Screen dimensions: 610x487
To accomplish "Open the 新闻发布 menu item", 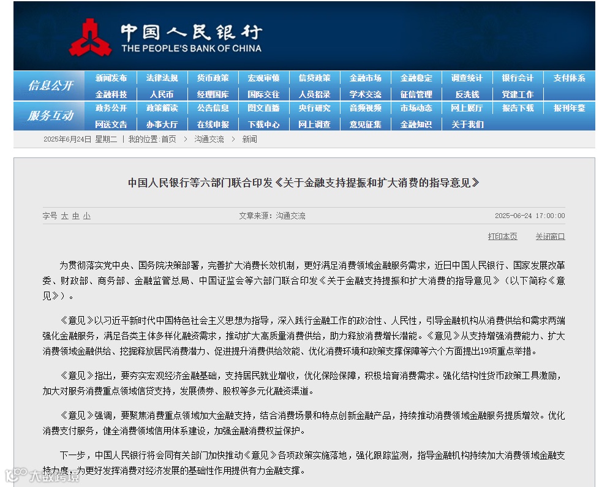I will (x=111, y=78).
